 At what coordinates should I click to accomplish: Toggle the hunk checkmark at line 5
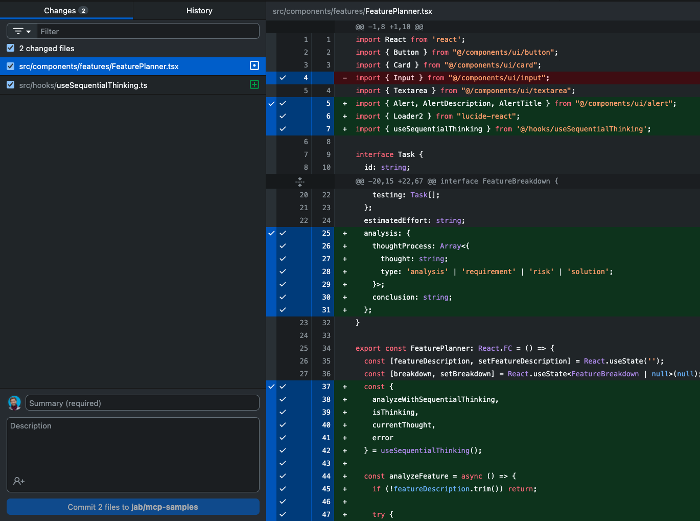[x=271, y=103]
